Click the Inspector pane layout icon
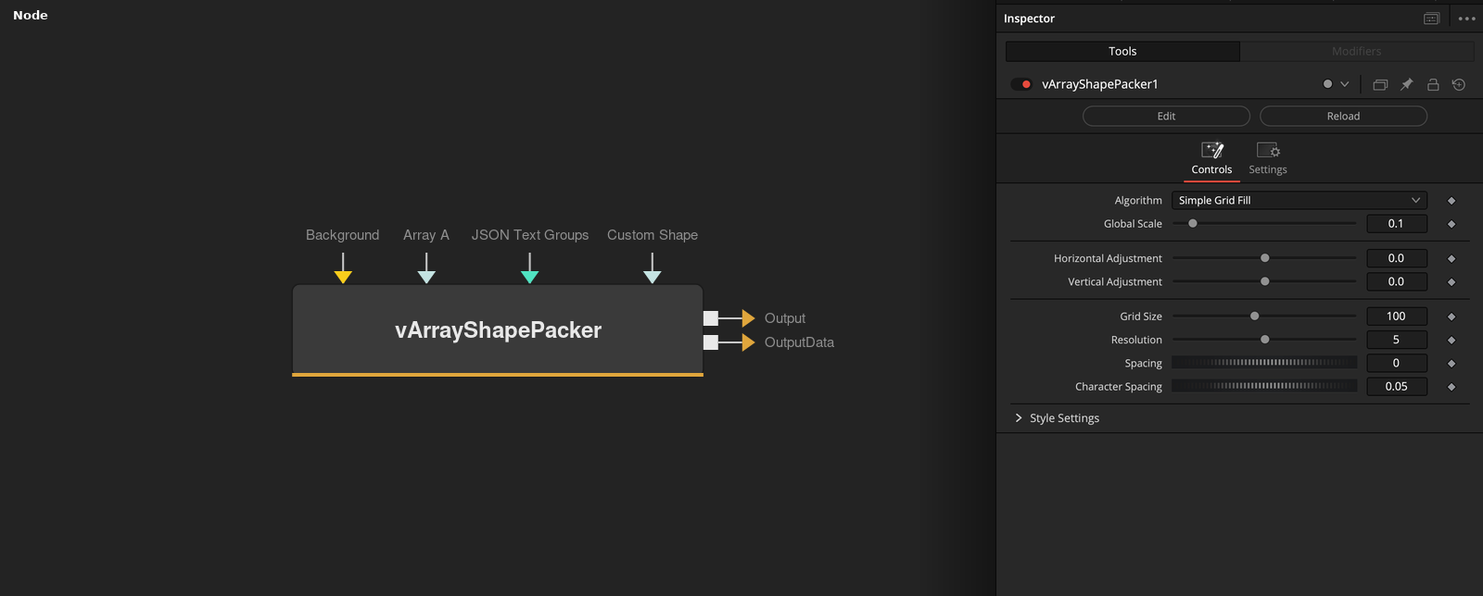Image resolution: width=1483 pixels, height=596 pixels. 1431,19
